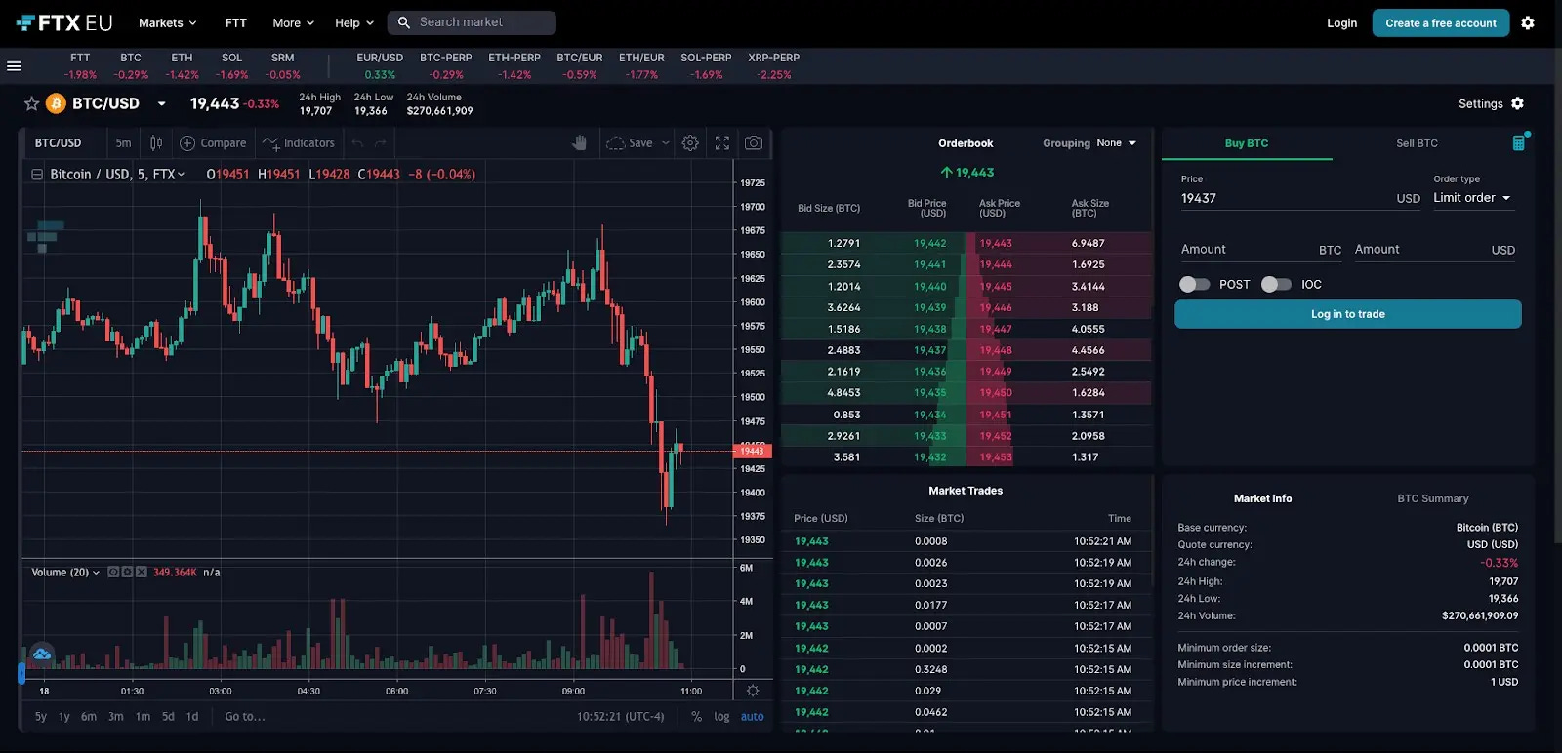Open the hamburger side menu

click(14, 66)
